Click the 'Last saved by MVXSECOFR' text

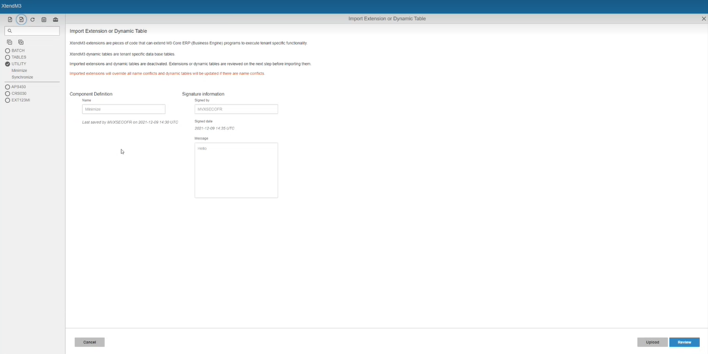tap(130, 122)
